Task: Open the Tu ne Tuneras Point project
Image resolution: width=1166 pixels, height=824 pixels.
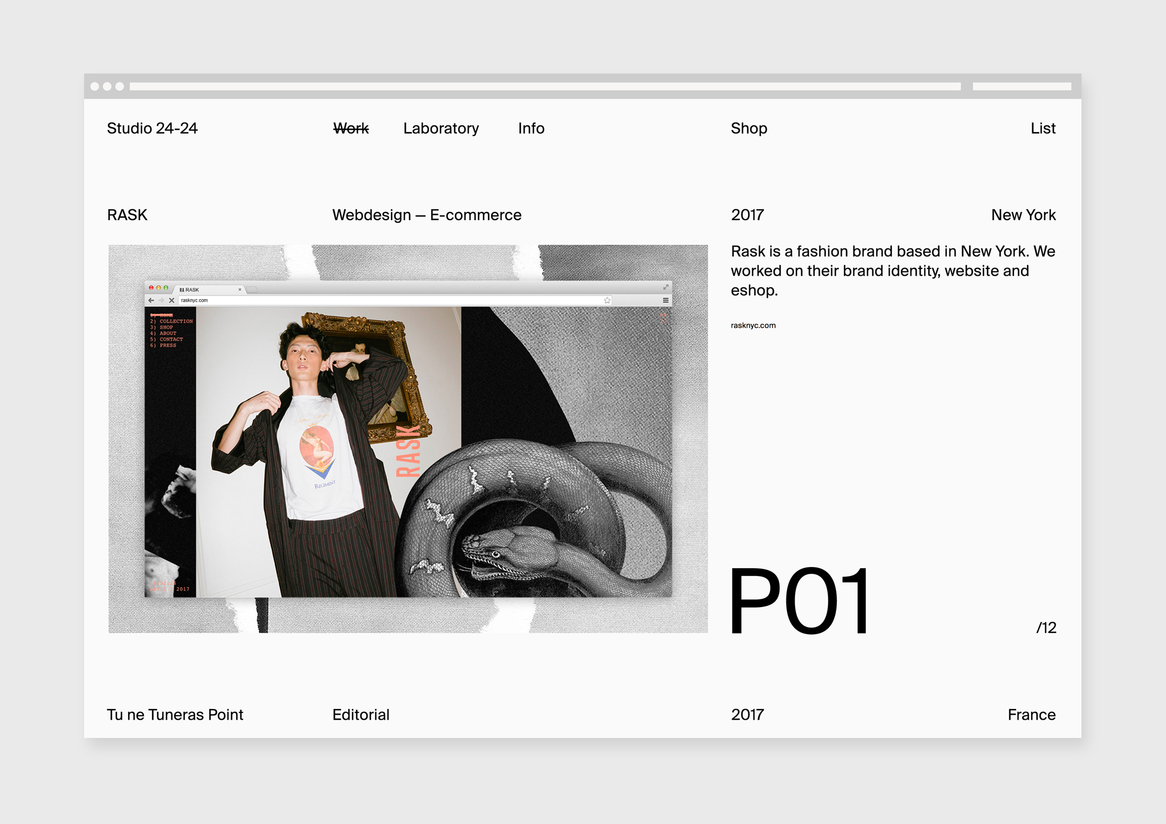Action: coord(175,715)
